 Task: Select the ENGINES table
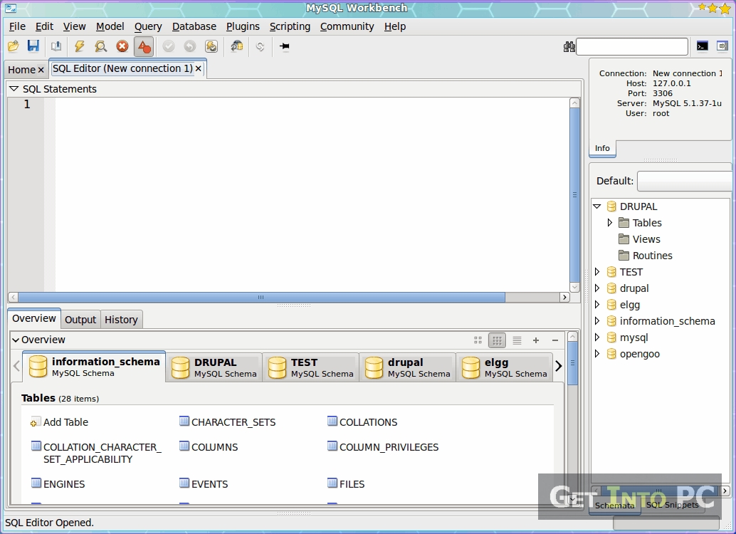(x=58, y=484)
